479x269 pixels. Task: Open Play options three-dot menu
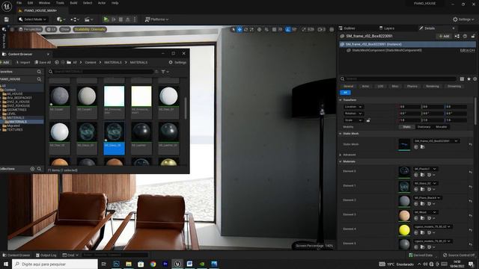(135, 19)
